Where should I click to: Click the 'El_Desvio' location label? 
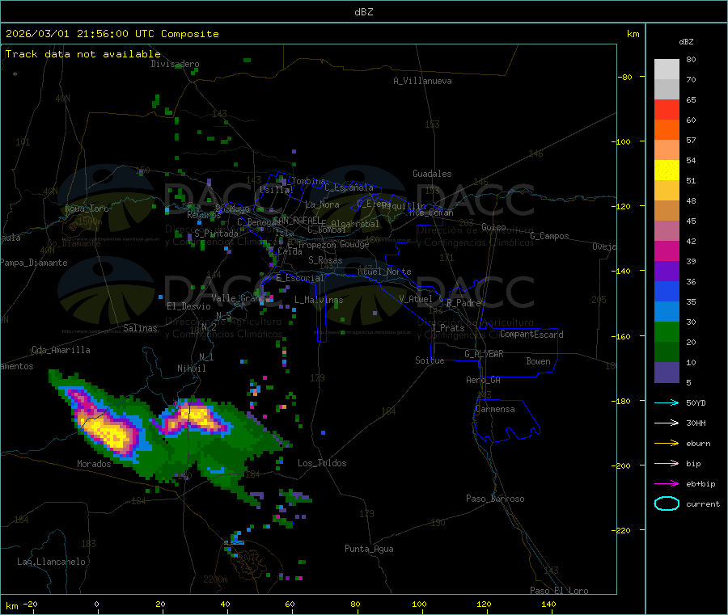[189, 306]
